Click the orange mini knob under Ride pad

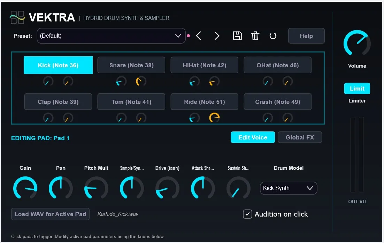click(214, 118)
